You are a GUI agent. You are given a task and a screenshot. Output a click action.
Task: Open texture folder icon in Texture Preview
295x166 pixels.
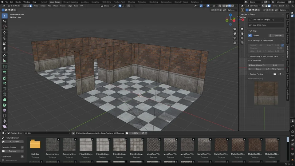(275, 74)
